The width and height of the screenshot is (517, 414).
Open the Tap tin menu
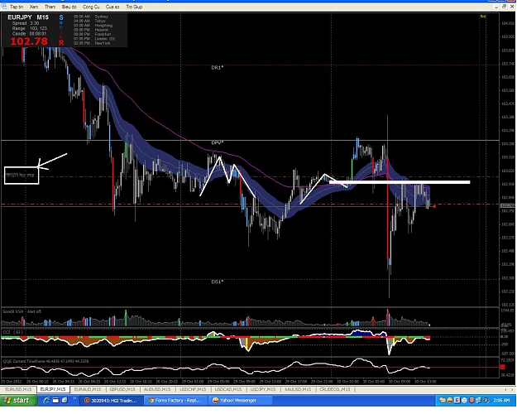point(17,7)
